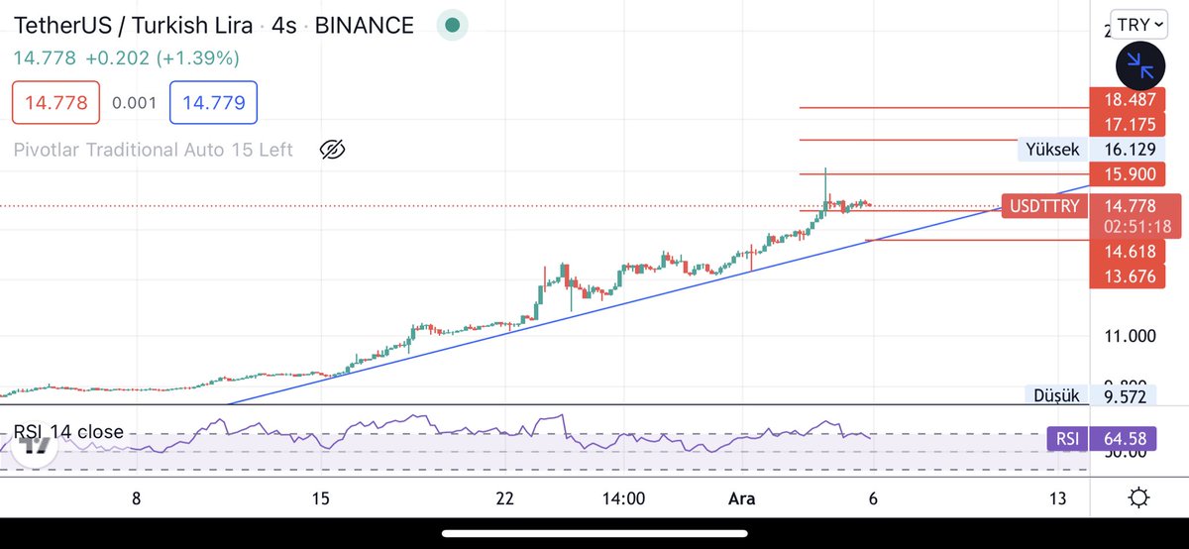Viewport: 1189px width, 549px height.
Task: Click the 22 date marker on time axis
Action: tap(505, 497)
